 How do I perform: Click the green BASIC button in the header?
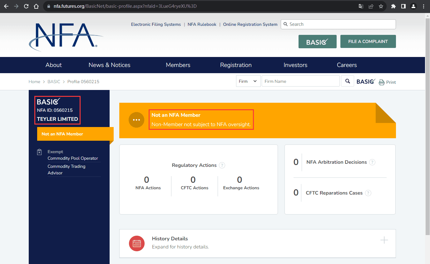point(318,41)
